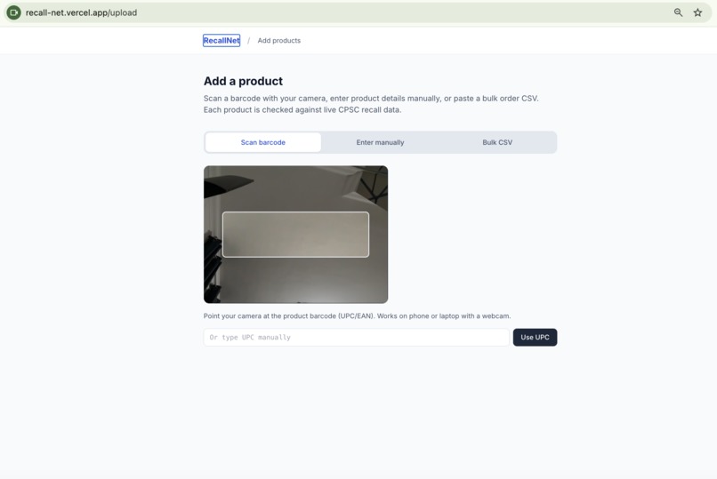Focus the 'Or type UPC manually' field
The height and width of the screenshot is (479, 717).
(x=356, y=338)
